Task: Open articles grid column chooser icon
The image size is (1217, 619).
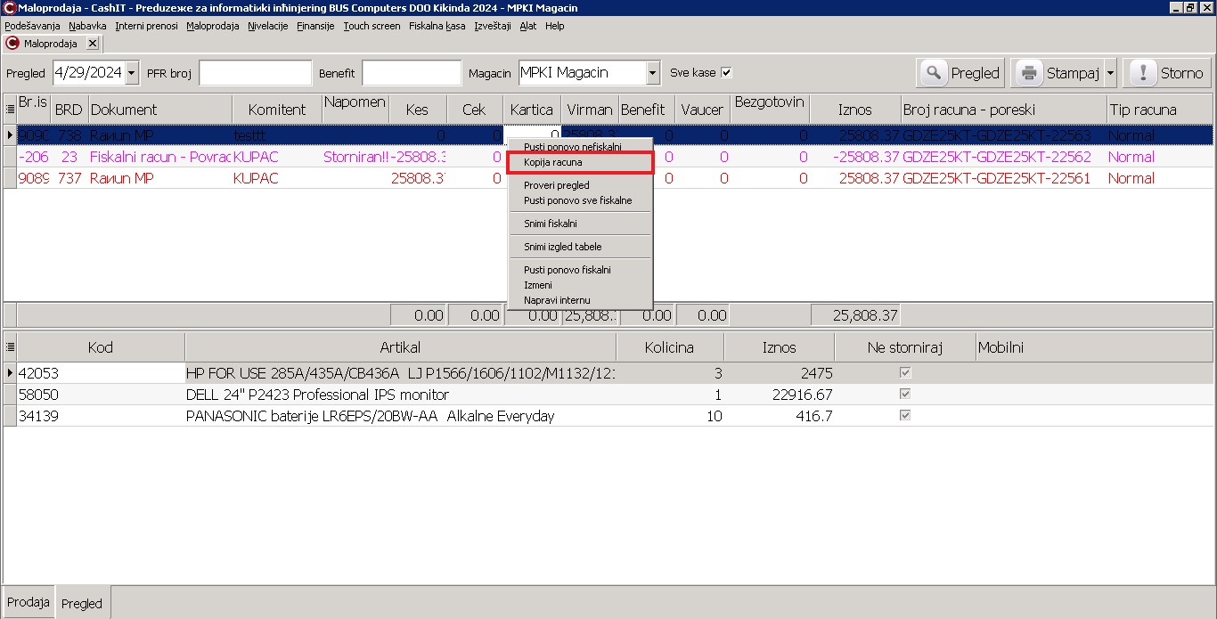Action: (x=10, y=347)
